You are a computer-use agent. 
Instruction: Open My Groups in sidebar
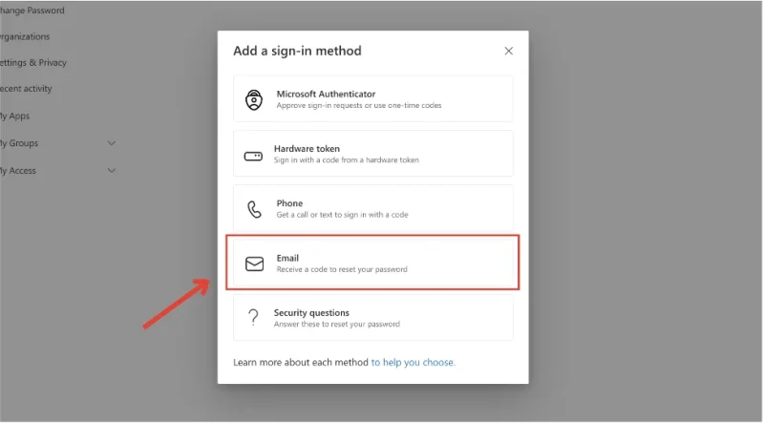coord(19,143)
